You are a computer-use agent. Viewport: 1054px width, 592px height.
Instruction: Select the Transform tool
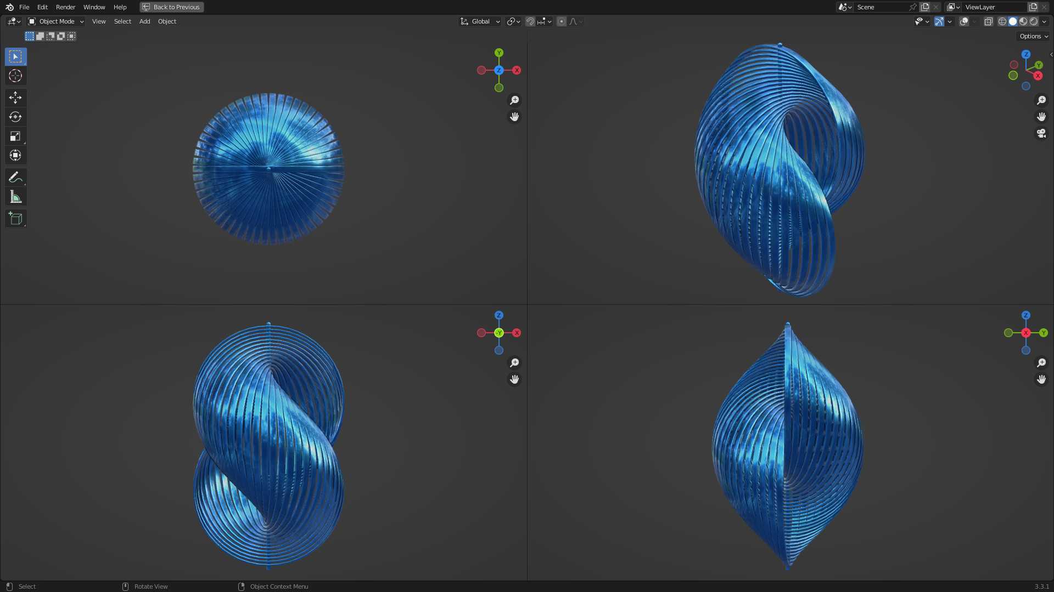[x=15, y=155]
